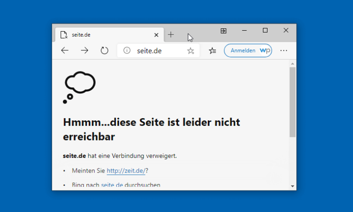This screenshot has height=212, width=353.
Task: Click the Forward arrow button
Action: click(x=85, y=51)
